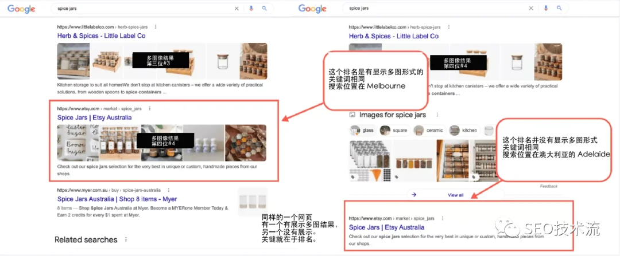Clear the left search box with X
The width and height of the screenshot is (620, 256).
(x=237, y=8)
